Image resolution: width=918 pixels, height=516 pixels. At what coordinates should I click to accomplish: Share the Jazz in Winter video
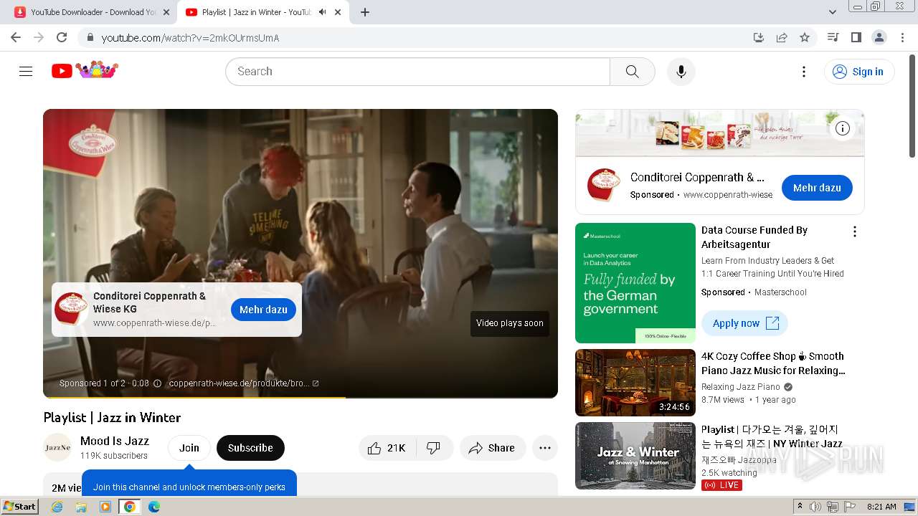pyautogui.click(x=493, y=448)
